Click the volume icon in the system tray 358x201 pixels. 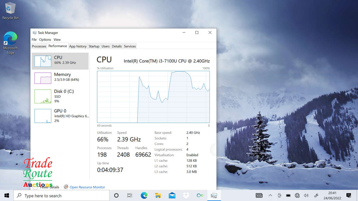click(306, 196)
